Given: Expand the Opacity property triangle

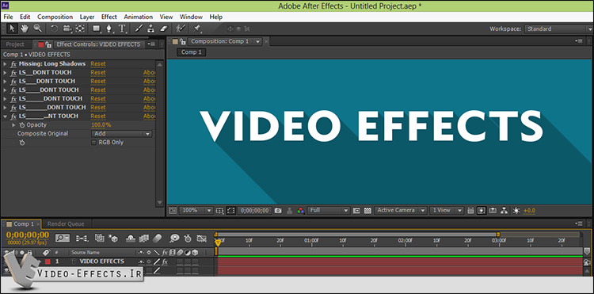Looking at the screenshot, I should pos(14,125).
